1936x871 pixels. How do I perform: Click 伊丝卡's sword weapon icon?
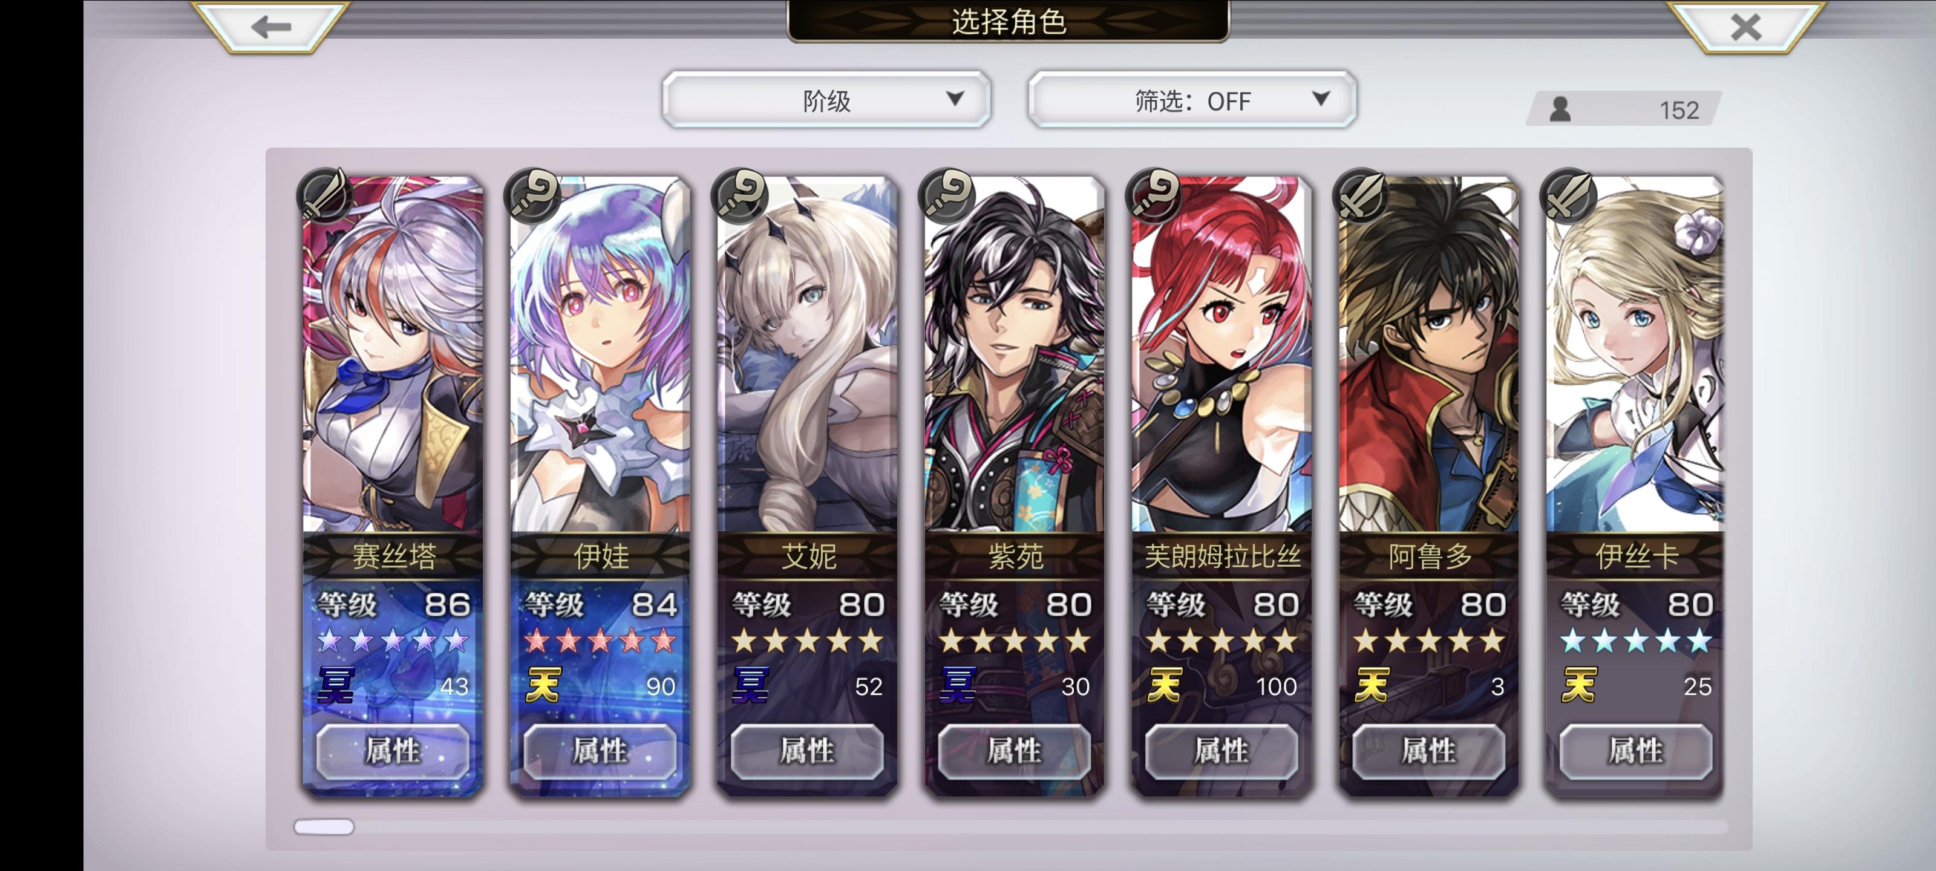[x=1569, y=195]
